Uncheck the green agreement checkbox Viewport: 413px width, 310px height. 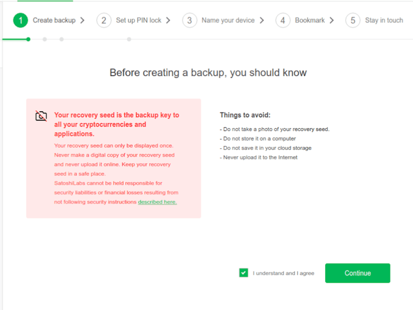(x=243, y=273)
